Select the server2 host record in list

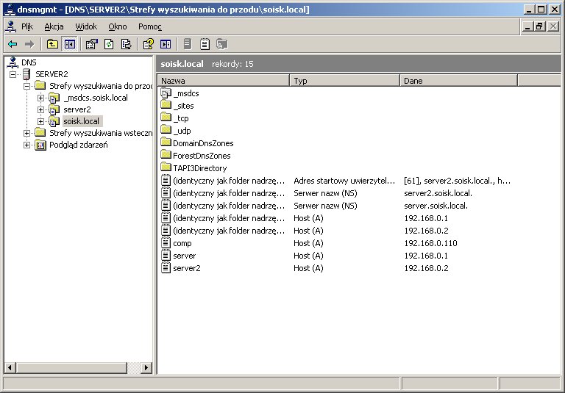(x=305, y=268)
